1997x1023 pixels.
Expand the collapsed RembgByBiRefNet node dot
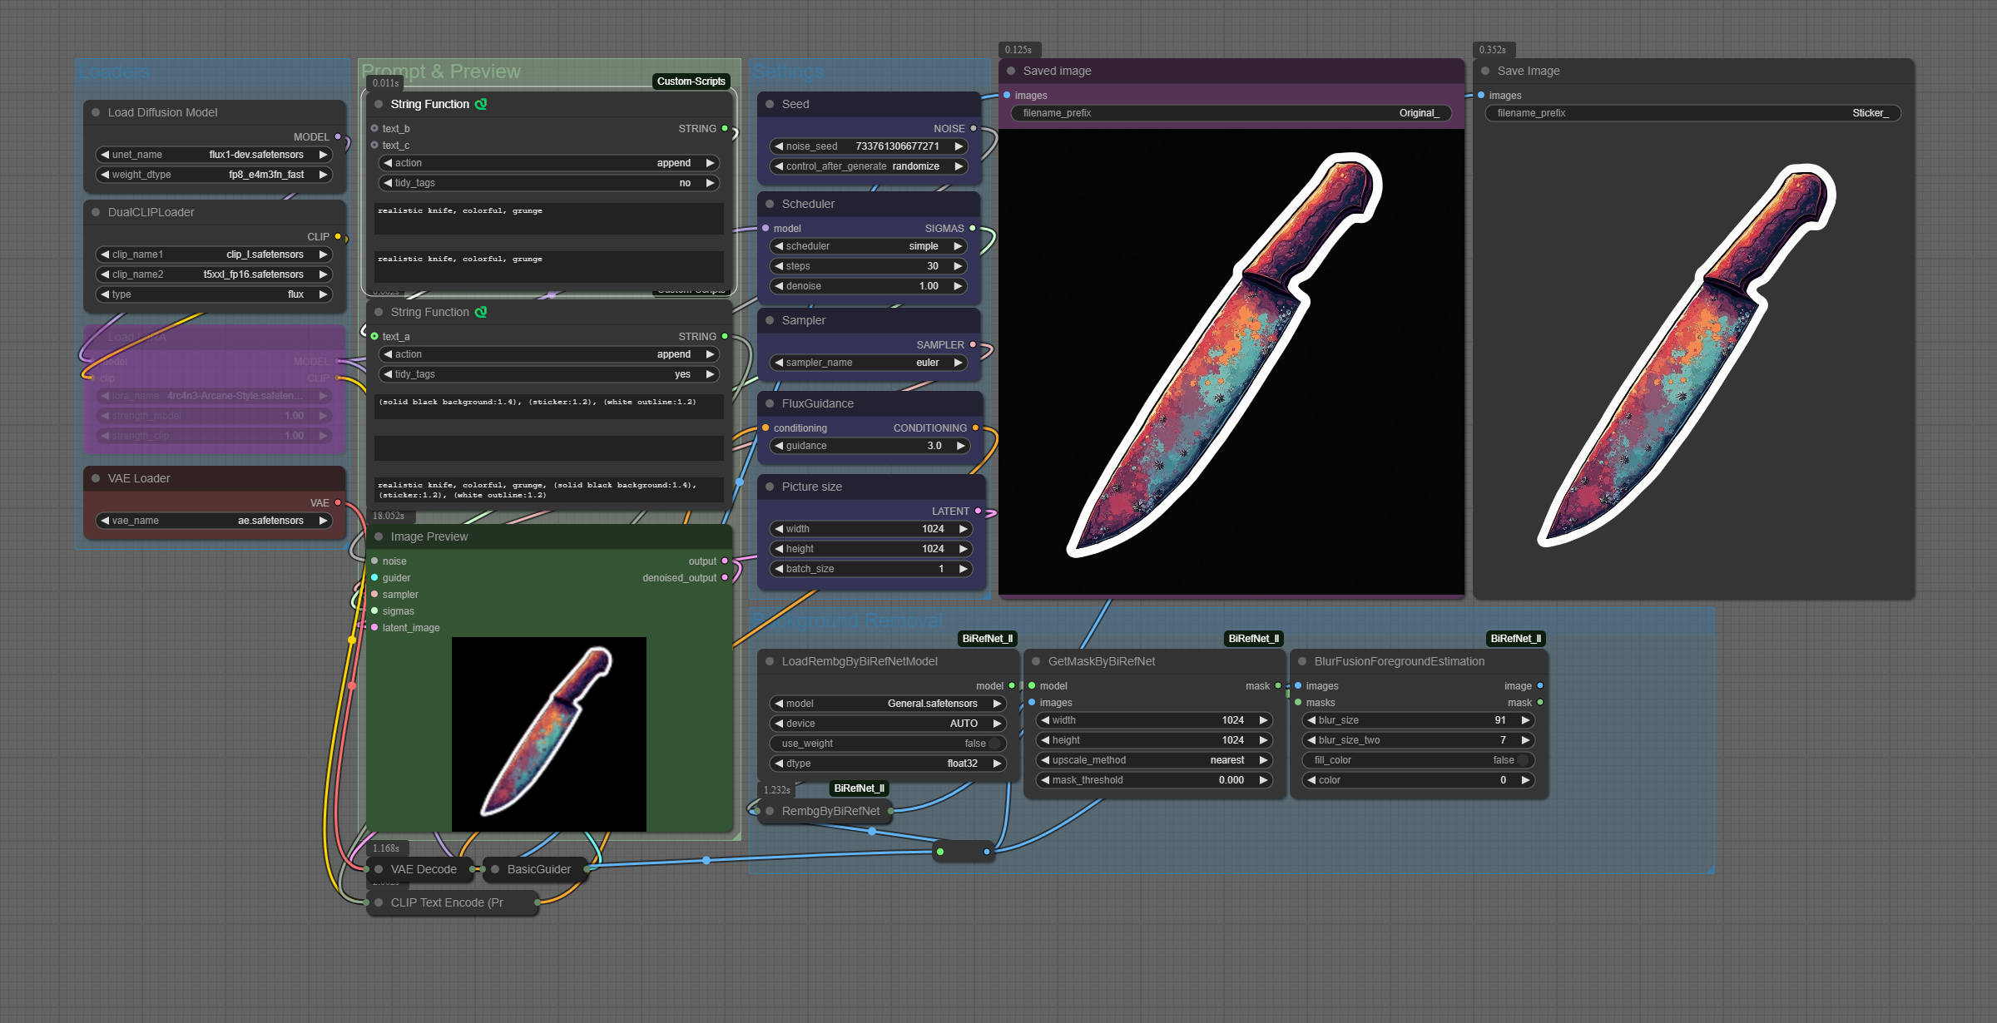(770, 811)
